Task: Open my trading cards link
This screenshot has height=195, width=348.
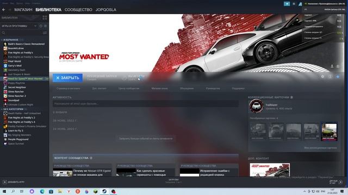Action: 320,148
